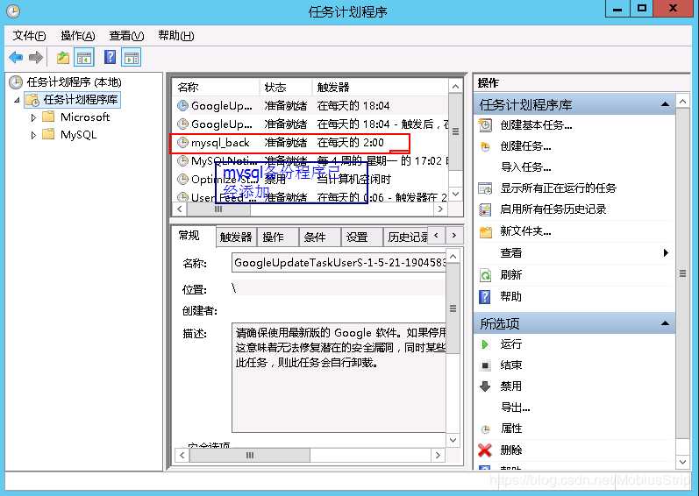Click the back arrow toolbar icon
The image size is (699, 496).
tap(16, 58)
